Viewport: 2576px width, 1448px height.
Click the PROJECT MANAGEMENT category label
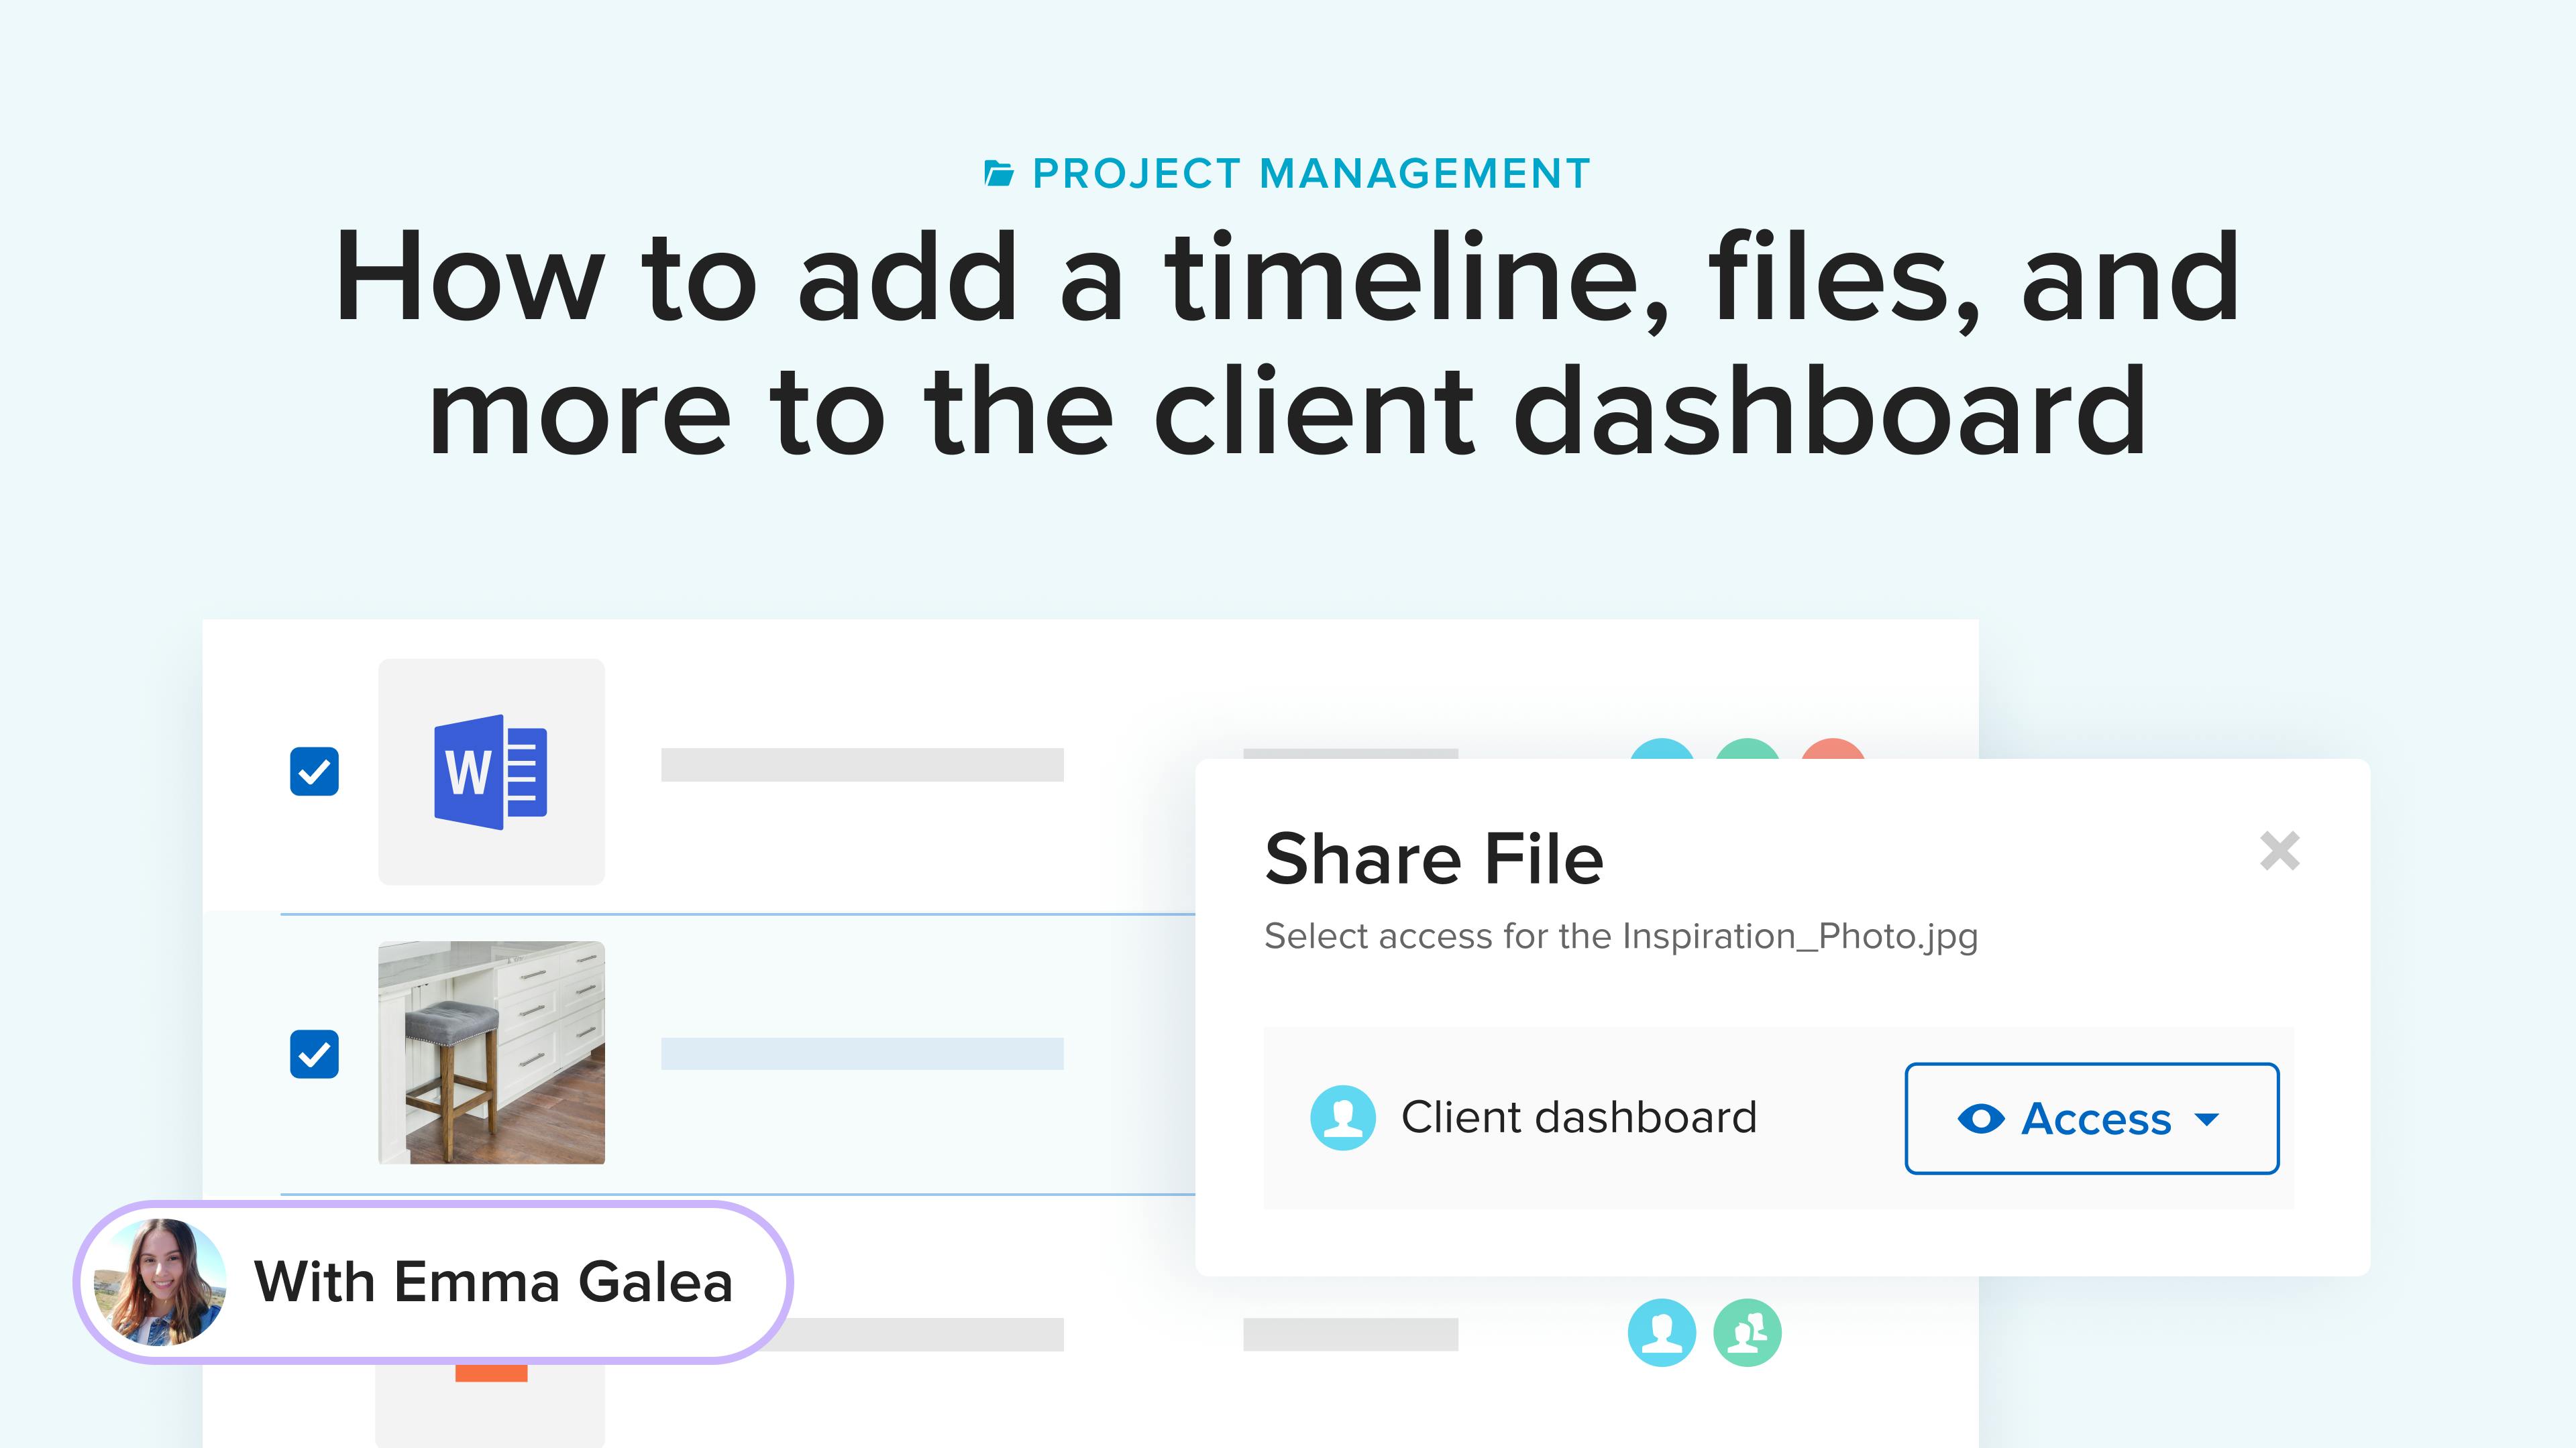pos(1311,174)
